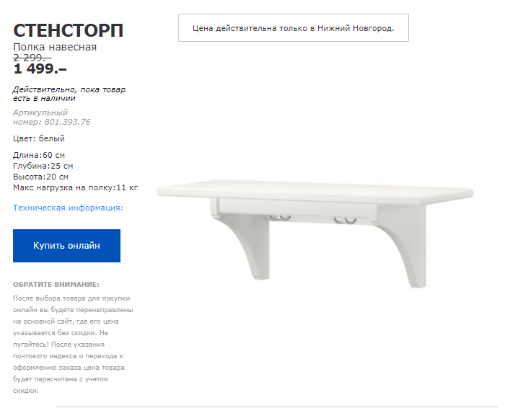The image size is (528, 408).
Task: Click the Глубина: 25 см line
Action: [43, 166]
